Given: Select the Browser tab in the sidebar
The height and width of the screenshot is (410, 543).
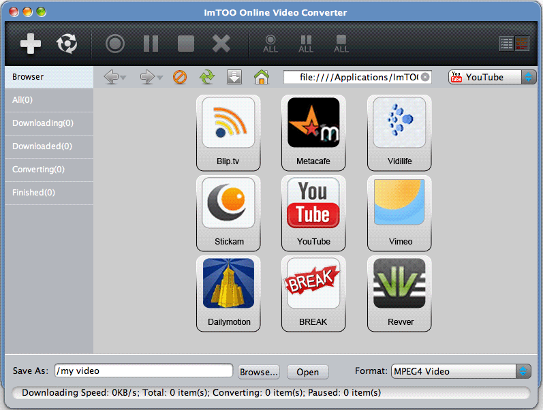Looking at the screenshot, I should point(49,77).
